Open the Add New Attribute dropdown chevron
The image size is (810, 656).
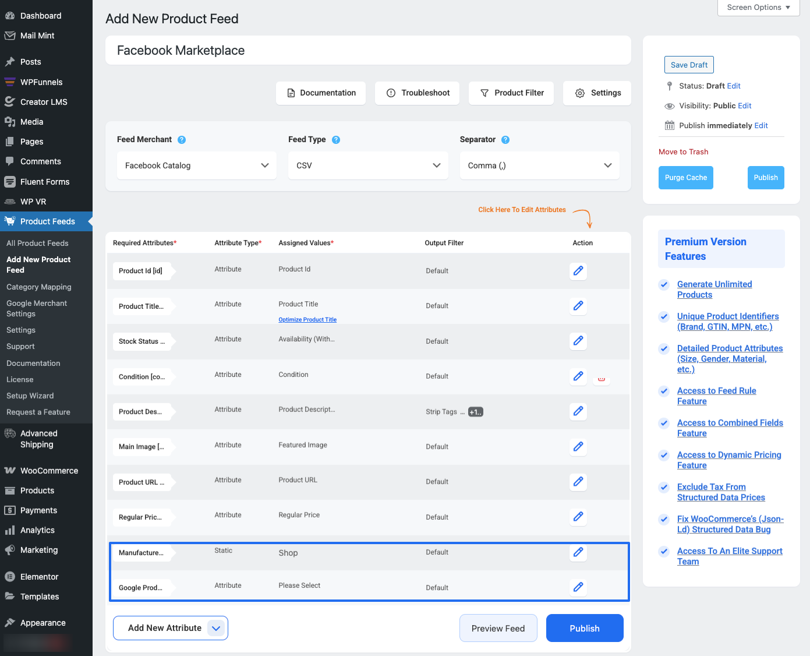(x=216, y=628)
